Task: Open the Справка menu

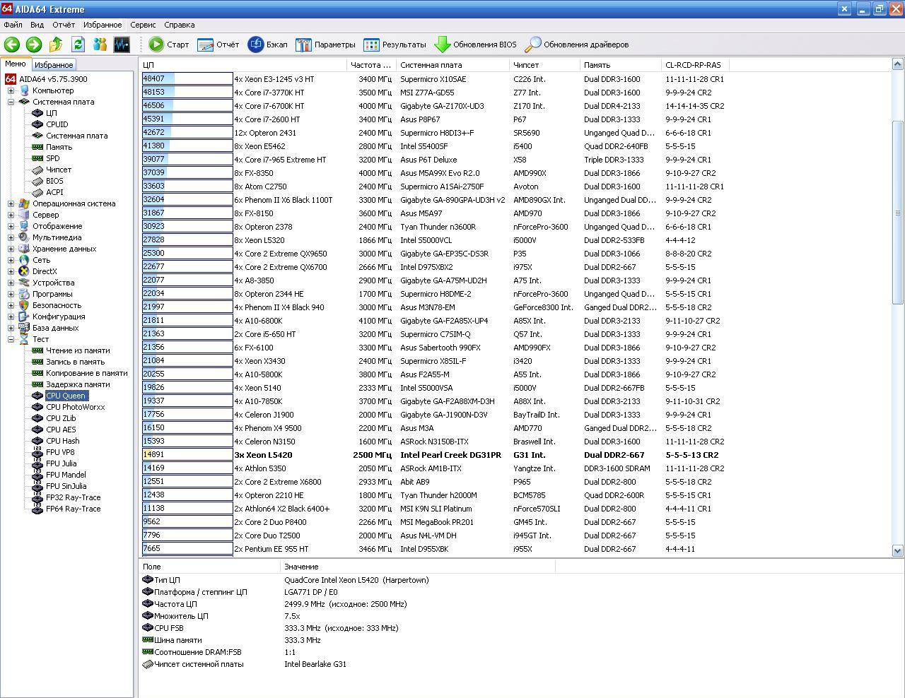Action: (x=180, y=25)
